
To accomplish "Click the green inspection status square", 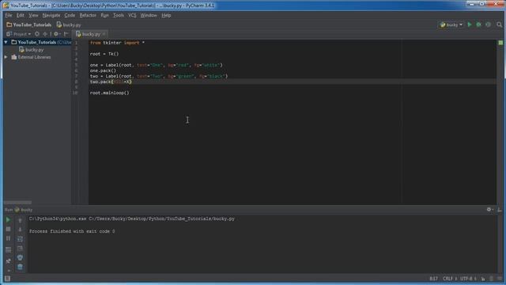I will click(500, 43).
